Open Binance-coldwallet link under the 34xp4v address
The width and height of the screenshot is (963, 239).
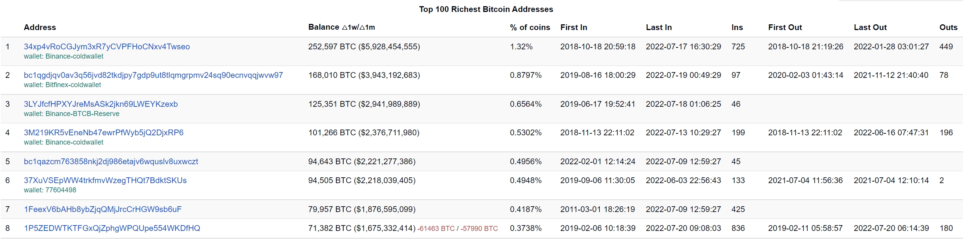coord(74,56)
